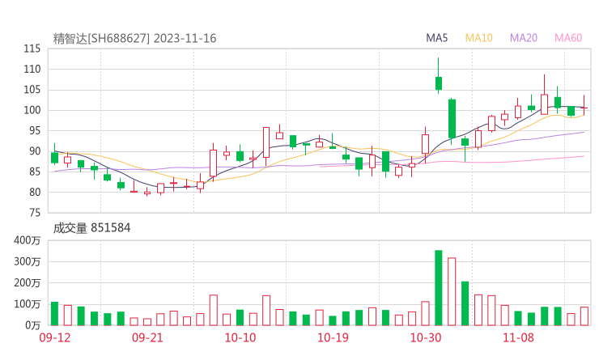The image size is (599, 356).
Task: Click the MA60 legend label
Action: tap(568, 38)
